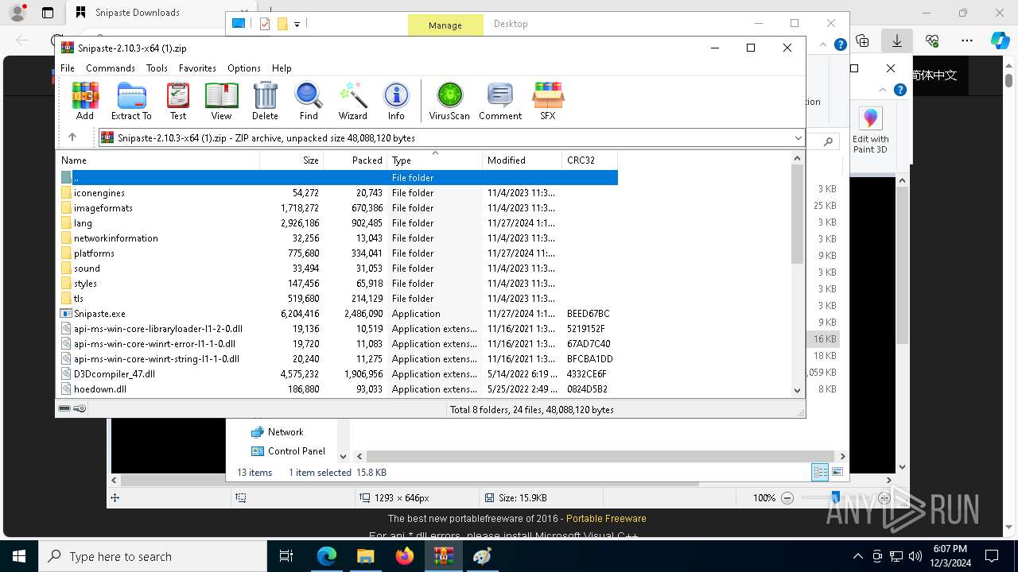The height and width of the screenshot is (572, 1018).
Task: Open the File menu in WinRAR
Action: pyautogui.click(x=68, y=68)
